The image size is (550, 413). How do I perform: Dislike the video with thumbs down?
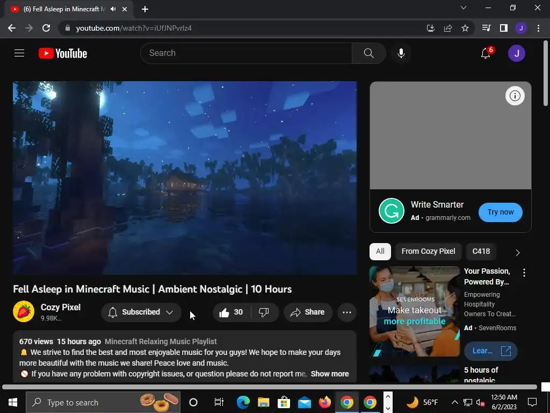[x=264, y=312]
